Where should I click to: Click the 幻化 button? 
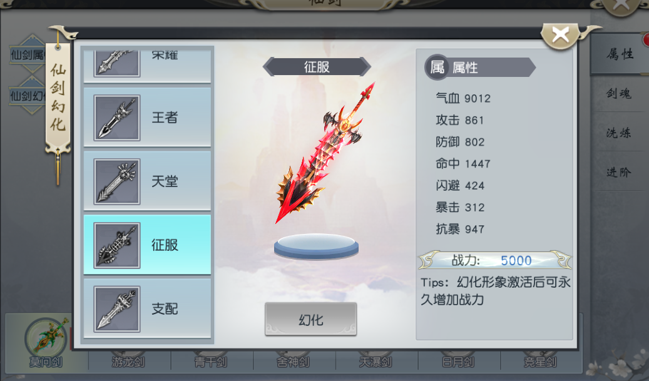311,319
